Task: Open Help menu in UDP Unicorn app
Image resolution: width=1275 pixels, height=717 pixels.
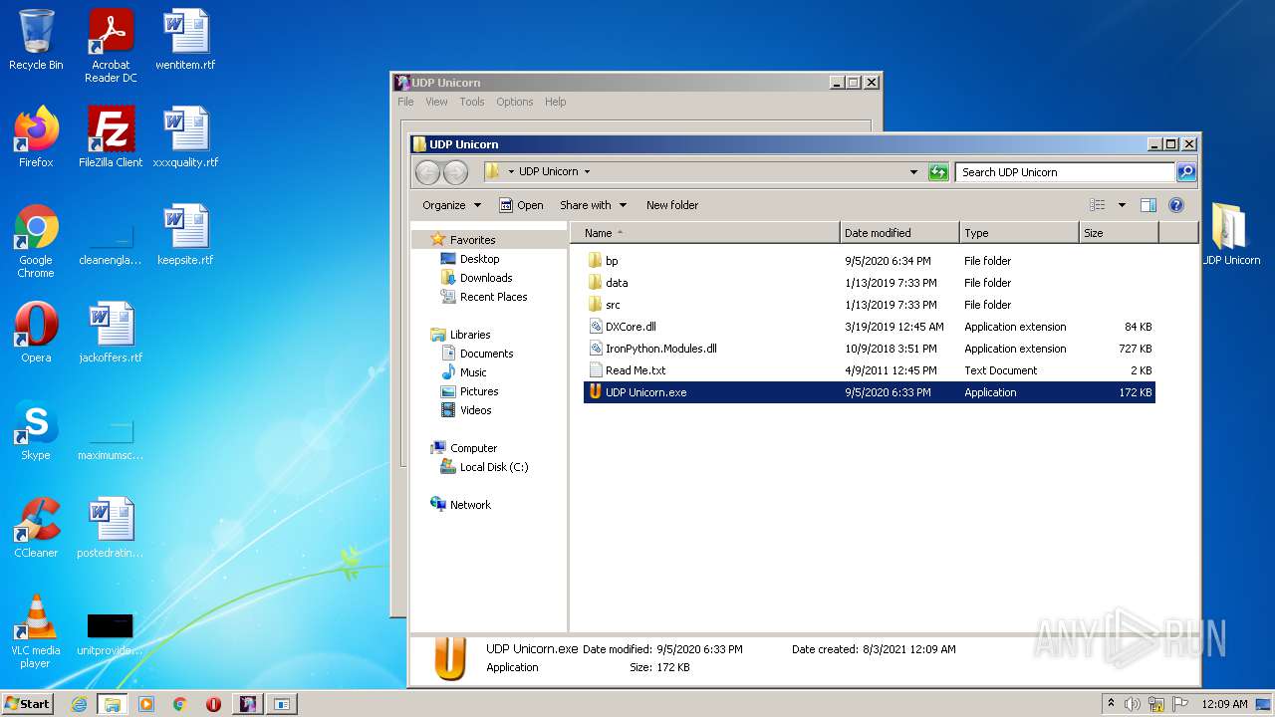Action: pyautogui.click(x=555, y=102)
